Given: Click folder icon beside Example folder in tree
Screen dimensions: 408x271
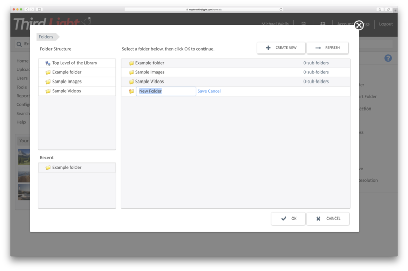Looking at the screenshot, I should coord(48,72).
